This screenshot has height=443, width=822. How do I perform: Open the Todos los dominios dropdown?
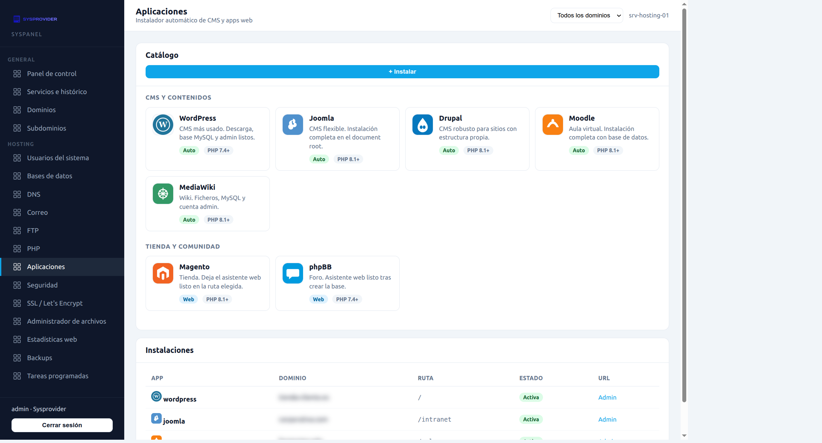click(x=586, y=15)
